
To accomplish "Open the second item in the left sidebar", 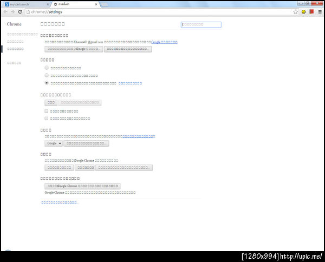I will coord(15,42).
